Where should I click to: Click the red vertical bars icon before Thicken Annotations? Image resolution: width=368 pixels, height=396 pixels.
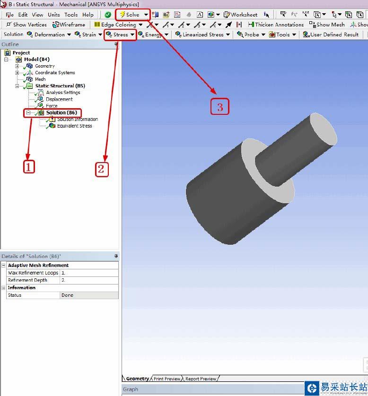(x=239, y=25)
